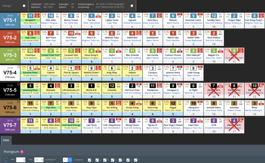Remove the Poengsum condition with minus icon

[6, 160]
